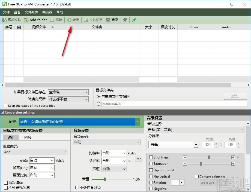
Task: Check the Convert colors to option
Action: tap(197, 177)
